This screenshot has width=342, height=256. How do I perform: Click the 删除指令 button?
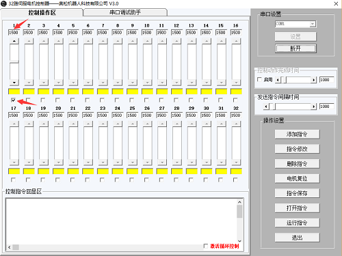pos(297,164)
